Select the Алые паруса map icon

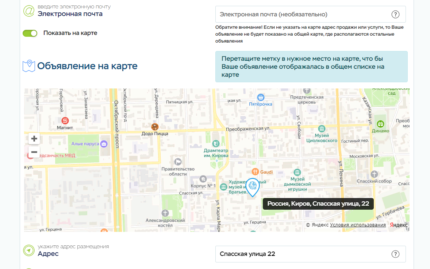point(104,144)
